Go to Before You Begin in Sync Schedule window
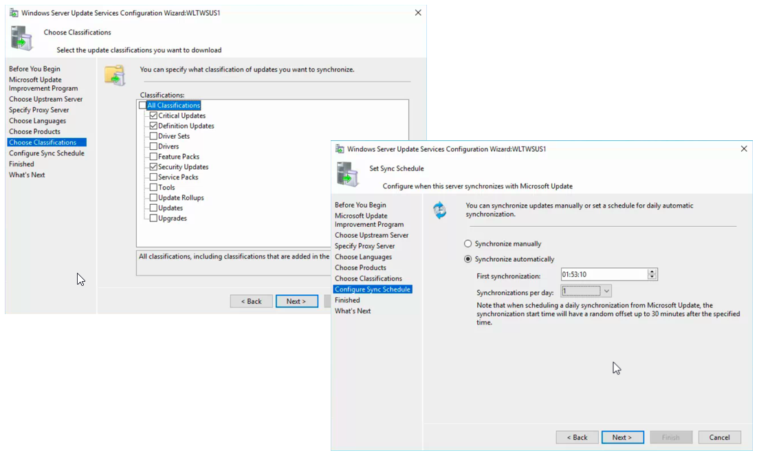The image size is (759, 455). click(x=360, y=205)
